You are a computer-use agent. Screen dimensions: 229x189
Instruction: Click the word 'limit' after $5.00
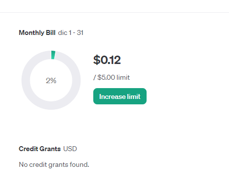click(x=123, y=77)
